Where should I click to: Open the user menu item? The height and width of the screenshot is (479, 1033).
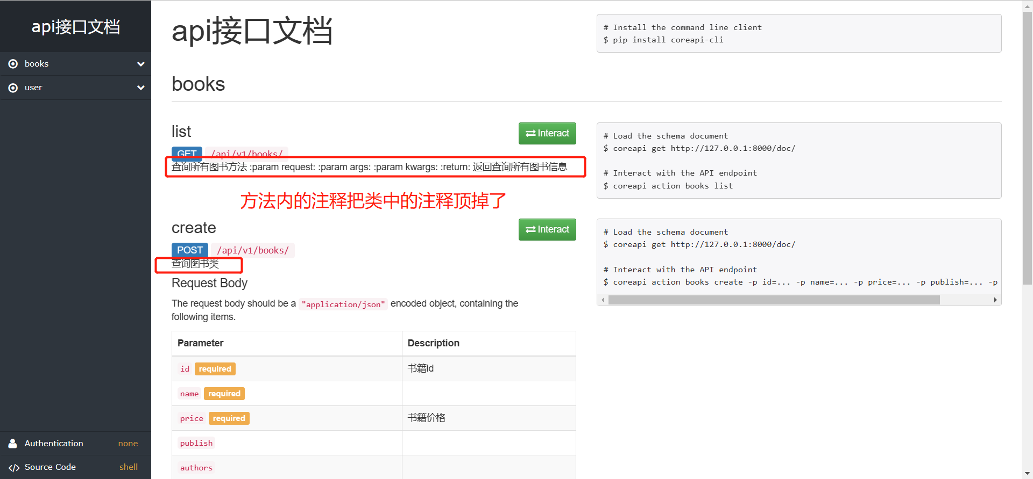[75, 88]
